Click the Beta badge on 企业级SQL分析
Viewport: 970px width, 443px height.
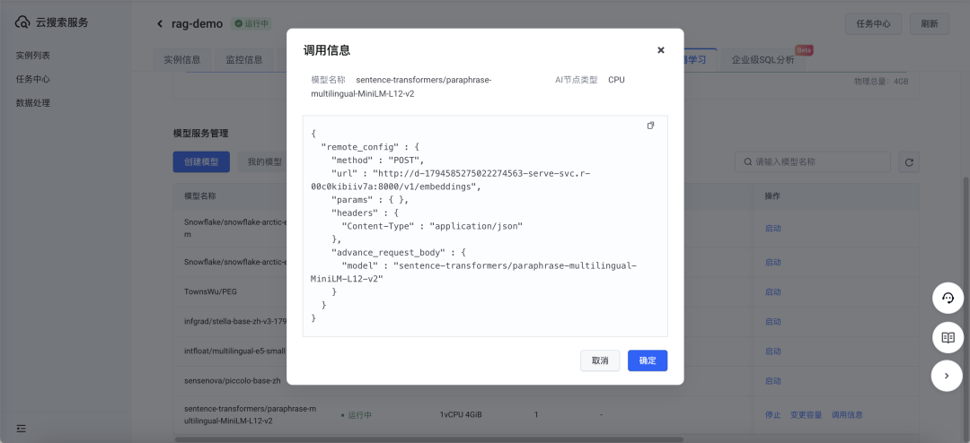[x=804, y=50]
